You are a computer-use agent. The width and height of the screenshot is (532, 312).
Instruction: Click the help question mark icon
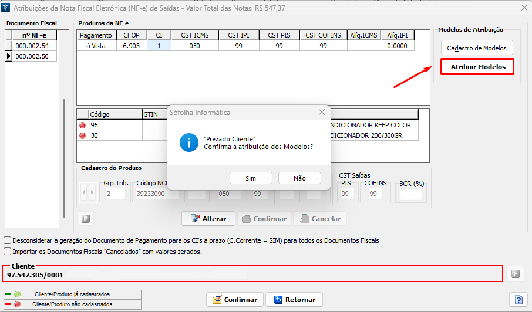518,300
